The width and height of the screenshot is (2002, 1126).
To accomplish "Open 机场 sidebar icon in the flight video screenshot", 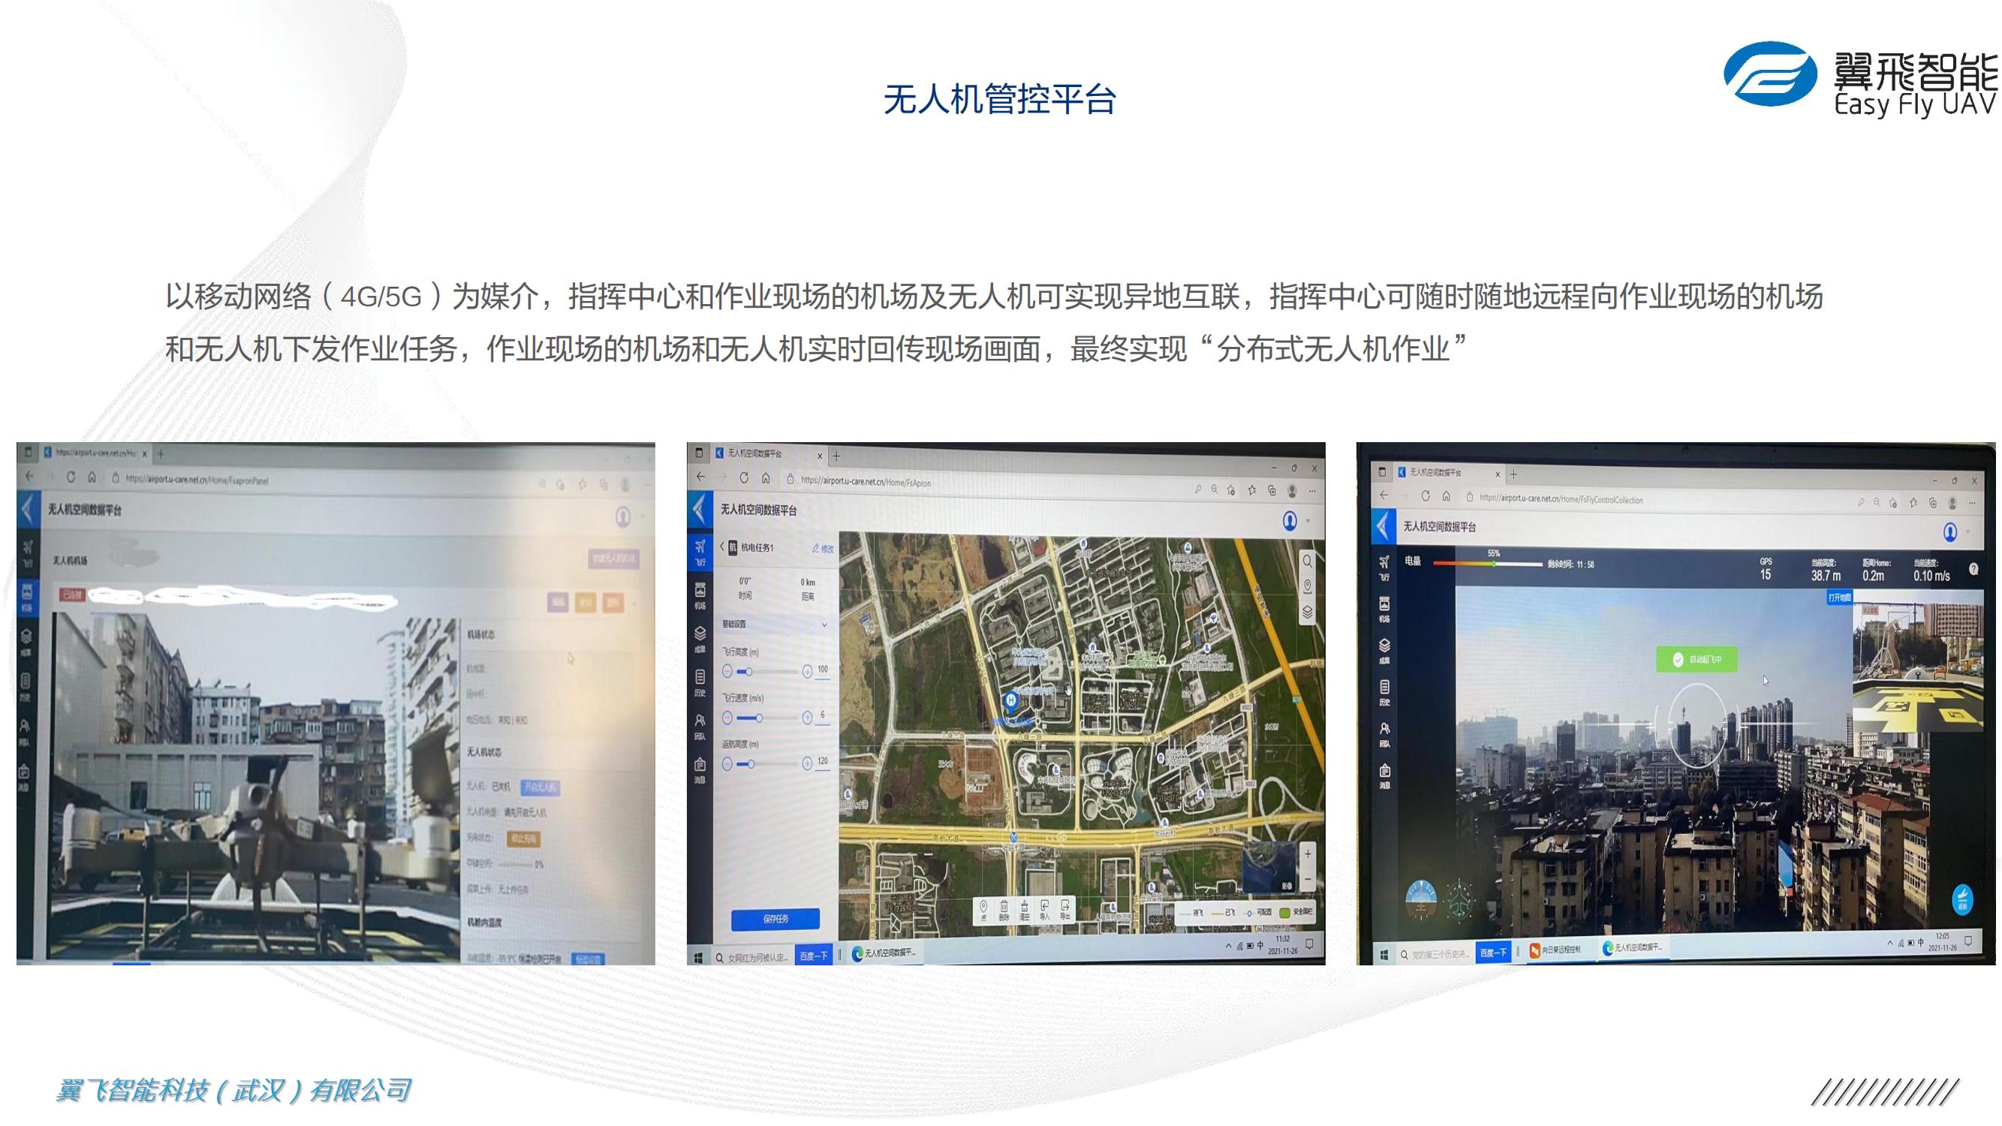I will (1385, 609).
